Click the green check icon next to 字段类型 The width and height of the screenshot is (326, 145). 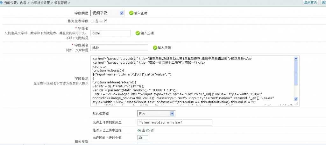pyautogui.click(x=131, y=13)
